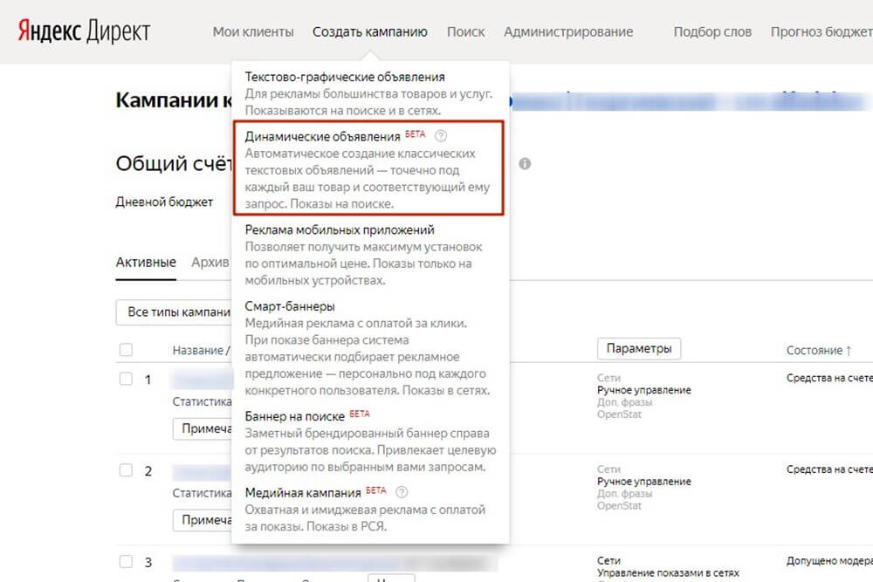The height and width of the screenshot is (582, 873).
Task: Open Подбор слов tool
Action: click(712, 31)
